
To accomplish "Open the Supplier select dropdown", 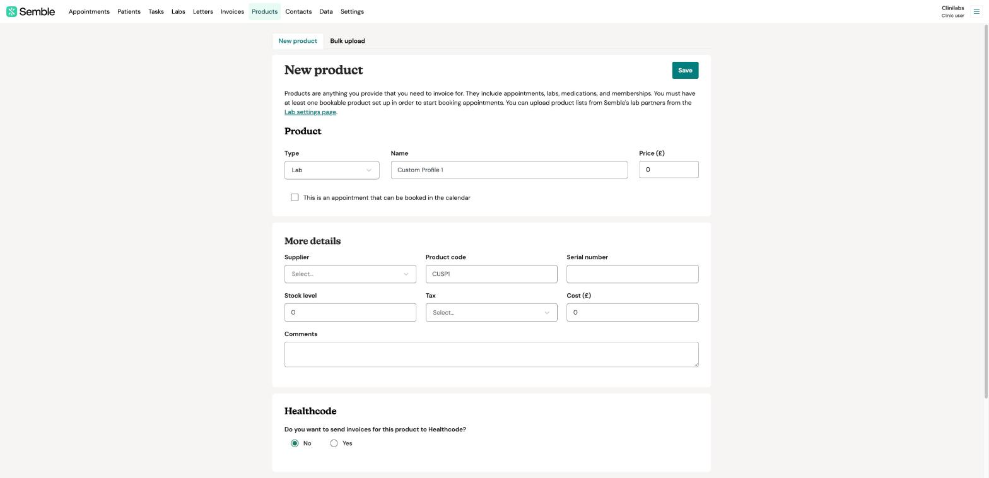I will (350, 274).
